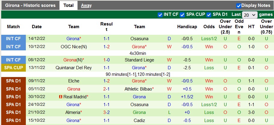Open the 1-2 score for Elche match
This screenshot has width=274, height=125.
(106, 81)
